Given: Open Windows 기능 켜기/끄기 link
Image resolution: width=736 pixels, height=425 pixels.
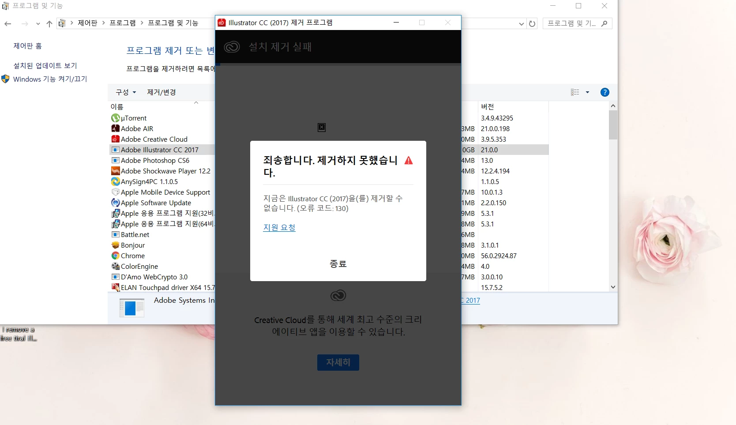Looking at the screenshot, I should pos(50,79).
